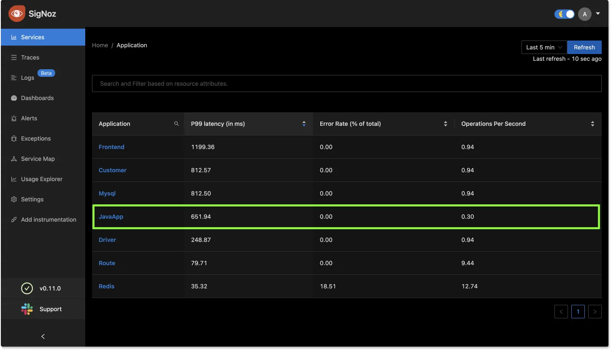Image resolution: width=611 pixels, height=350 pixels.
Task: Click the 0.30 operations value
Action: point(468,217)
